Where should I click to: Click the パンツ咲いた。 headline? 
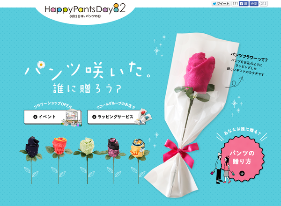coord(88,71)
